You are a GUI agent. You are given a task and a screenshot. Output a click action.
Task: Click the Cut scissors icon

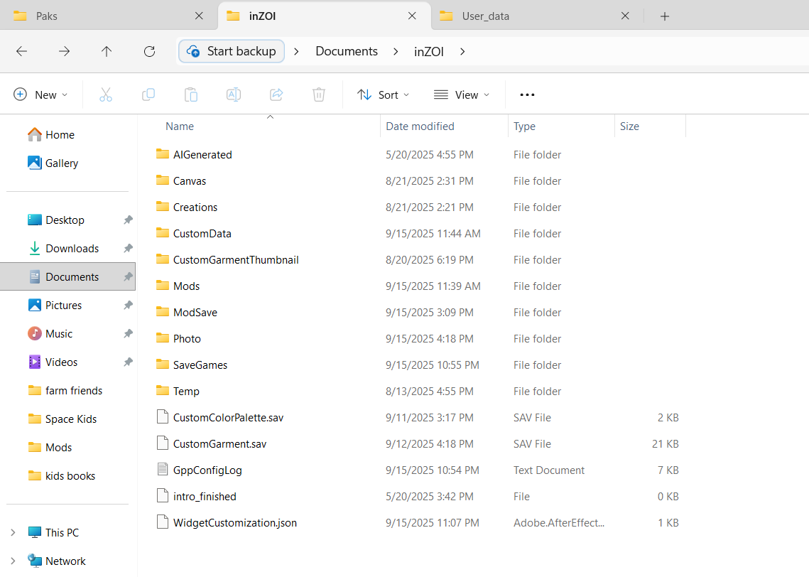(x=106, y=95)
